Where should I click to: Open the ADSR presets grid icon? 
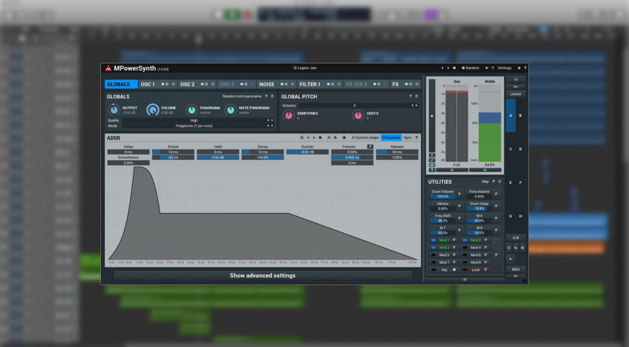pyautogui.click(x=302, y=138)
